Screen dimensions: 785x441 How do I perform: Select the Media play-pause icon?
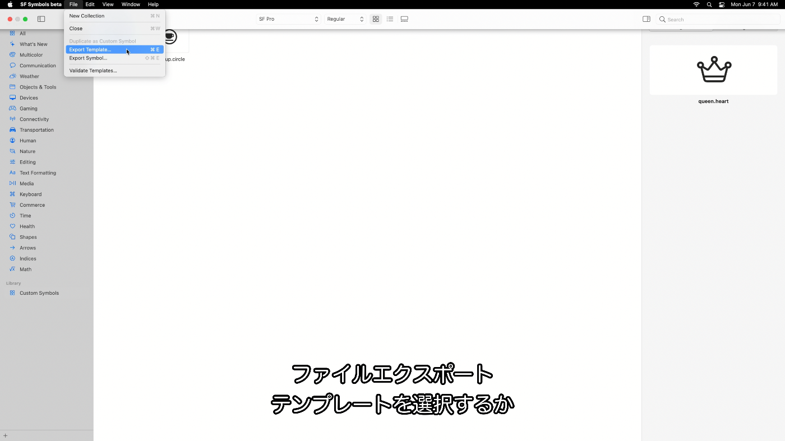[x=12, y=183]
